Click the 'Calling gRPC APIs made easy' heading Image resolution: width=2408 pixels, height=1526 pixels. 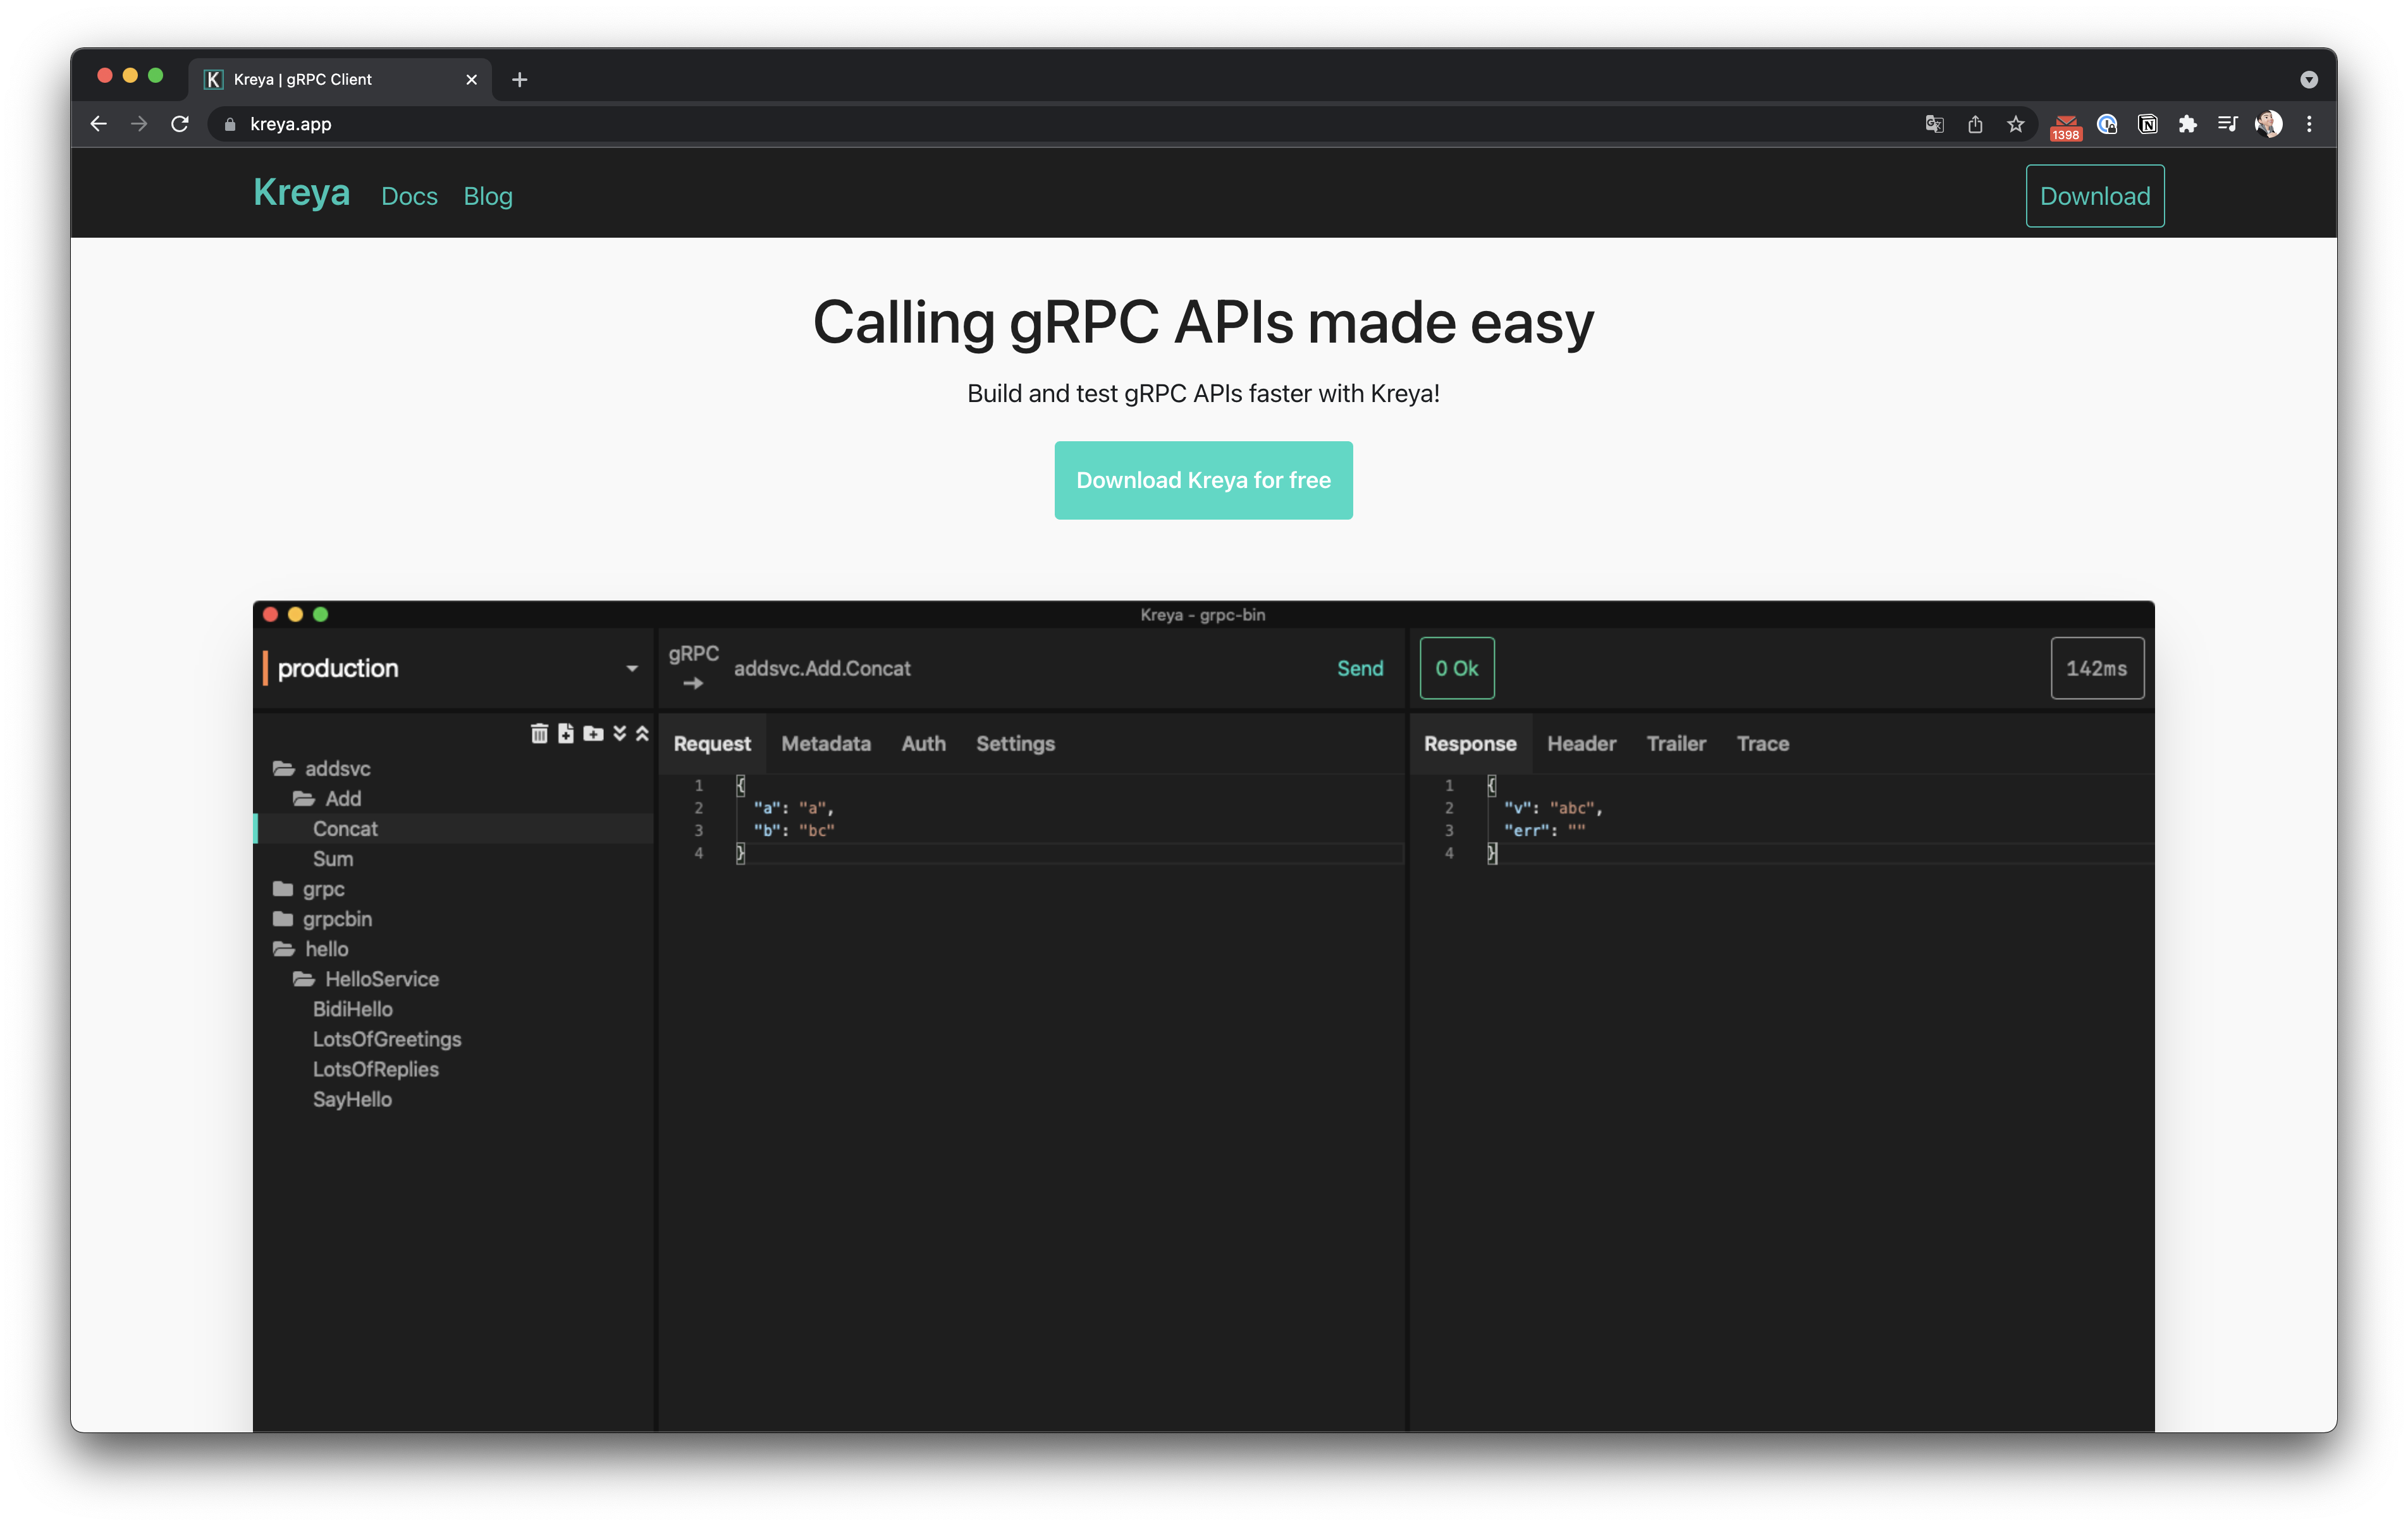point(1203,322)
